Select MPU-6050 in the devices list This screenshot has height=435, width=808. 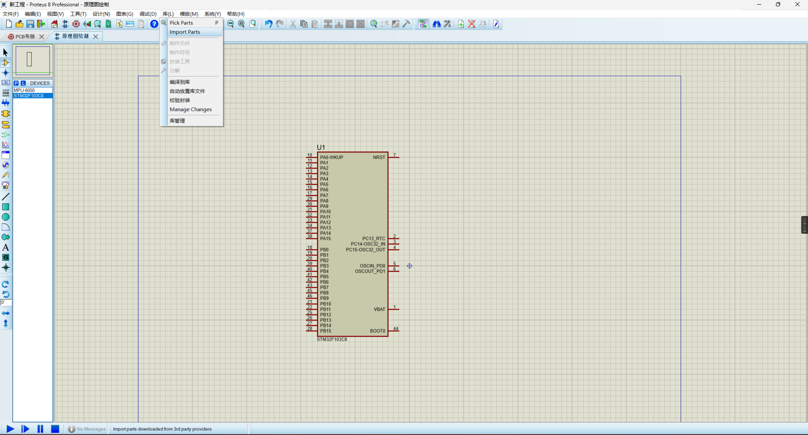coord(32,90)
